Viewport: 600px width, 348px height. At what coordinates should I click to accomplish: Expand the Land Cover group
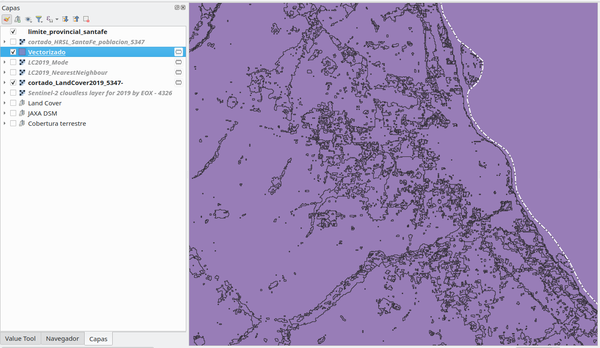click(x=5, y=103)
